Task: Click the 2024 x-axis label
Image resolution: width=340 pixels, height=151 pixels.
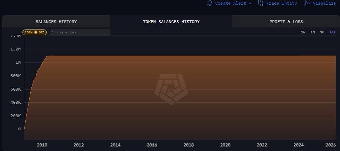Action: click(x=299, y=145)
